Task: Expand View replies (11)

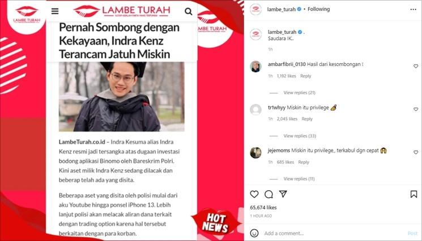Action: (x=299, y=179)
